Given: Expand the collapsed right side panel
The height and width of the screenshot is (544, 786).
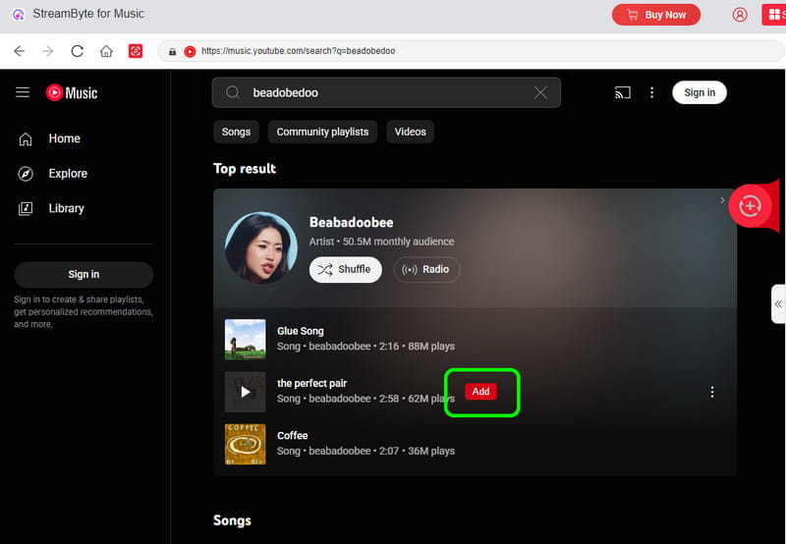Looking at the screenshot, I should coord(778,304).
